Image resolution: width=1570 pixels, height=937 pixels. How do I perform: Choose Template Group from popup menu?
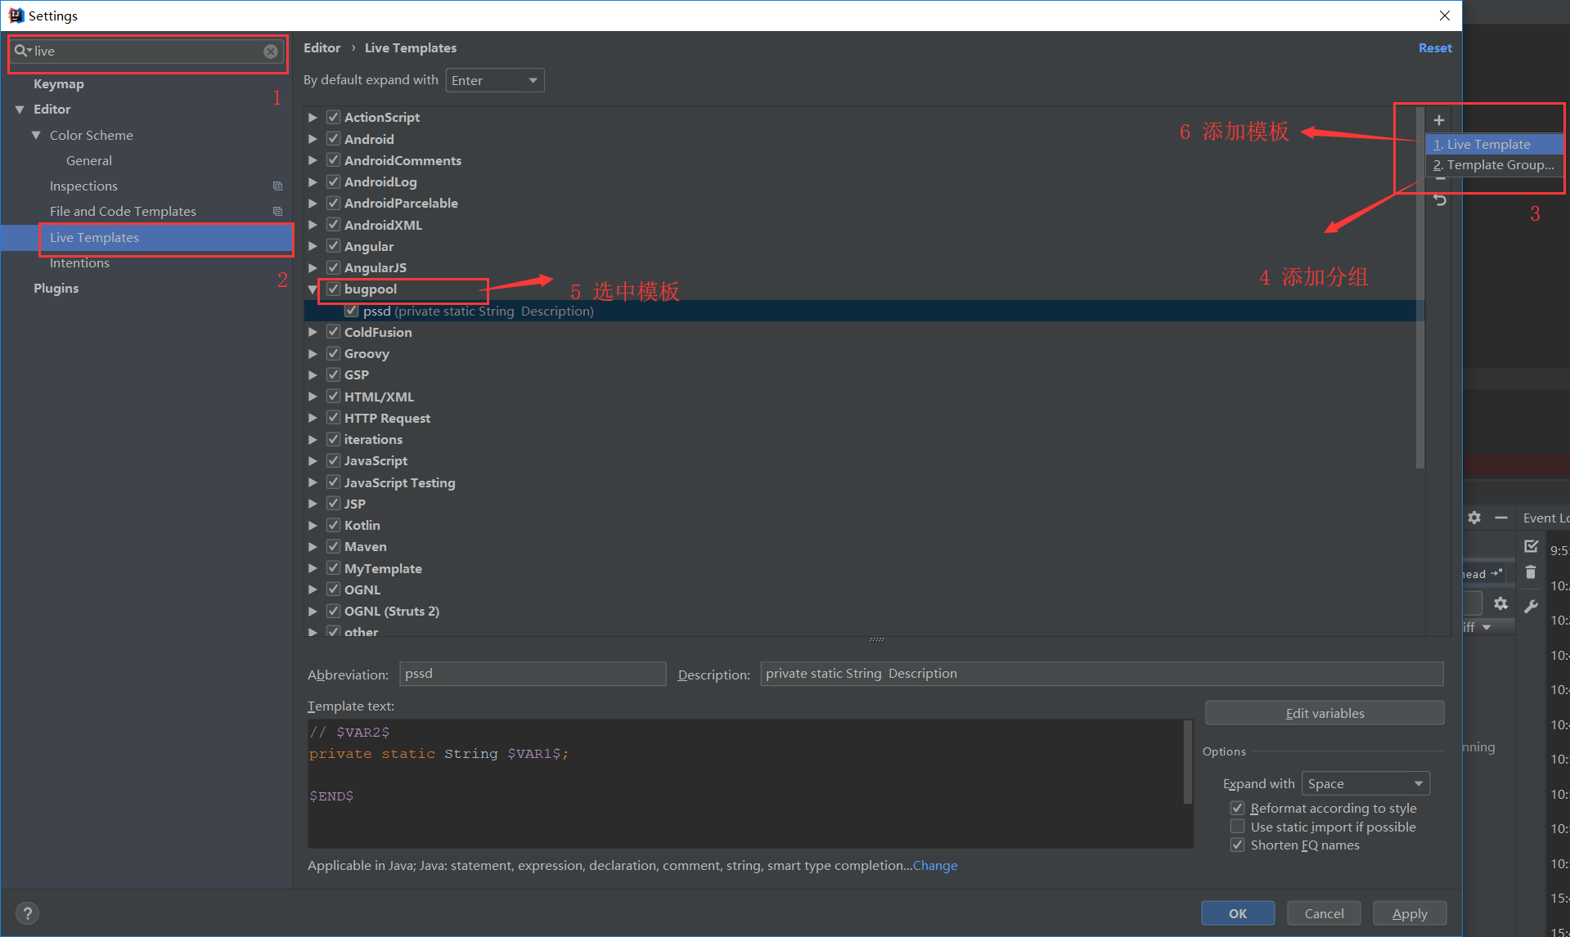tap(1493, 165)
